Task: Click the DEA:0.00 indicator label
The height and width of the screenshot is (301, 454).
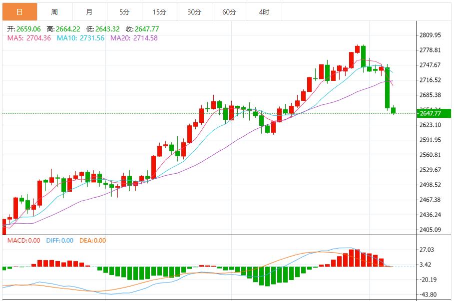Action: (x=93, y=241)
